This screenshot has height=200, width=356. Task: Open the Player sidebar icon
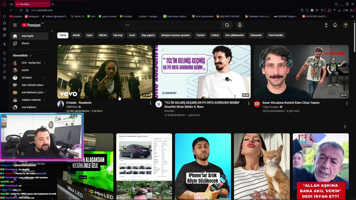tap(4, 53)
